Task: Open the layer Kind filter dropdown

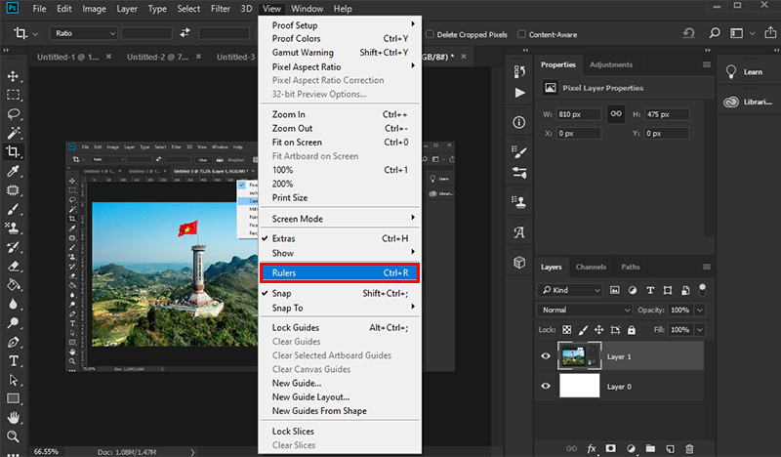Action: tap(570, 290)
